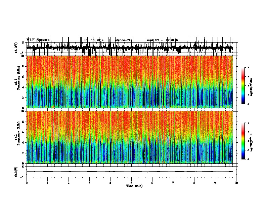Click the '5' tick of ch.1(V) axis
This screenshot has height=205, width=266.
pos(23,43)
